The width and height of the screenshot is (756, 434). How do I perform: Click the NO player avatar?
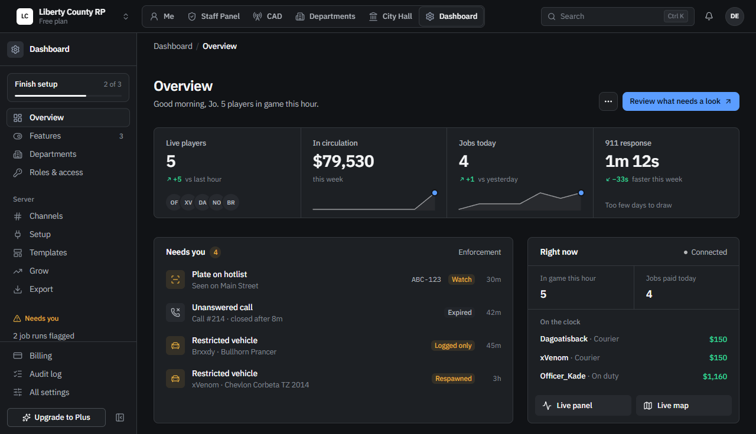217,202
